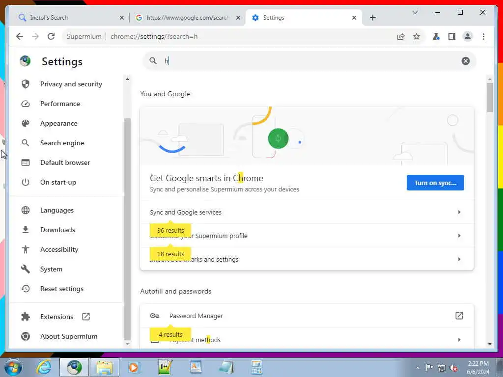
Task: Open the tab search dropdown chevron
Action: [415, 12]
